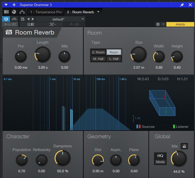The image size is (195, 178).
Task: Select the L. Hall room type
Action: pos(114,59)
